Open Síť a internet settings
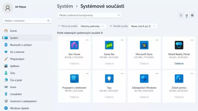 click(27, 52)
